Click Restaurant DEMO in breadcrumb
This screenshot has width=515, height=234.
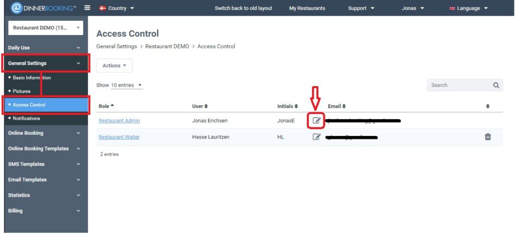(x=167, y=46)
